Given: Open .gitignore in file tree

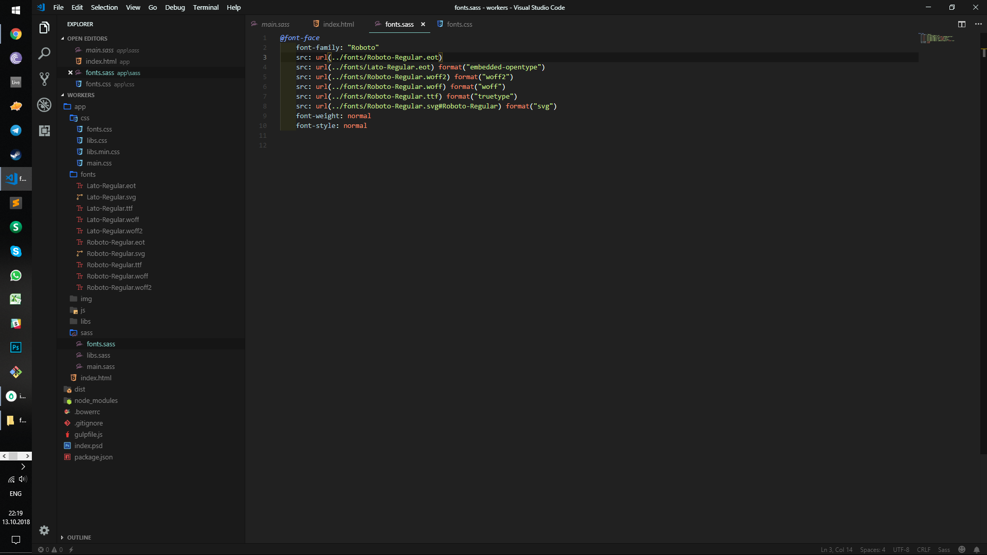Looking at the screenshot, I should 88,423.
